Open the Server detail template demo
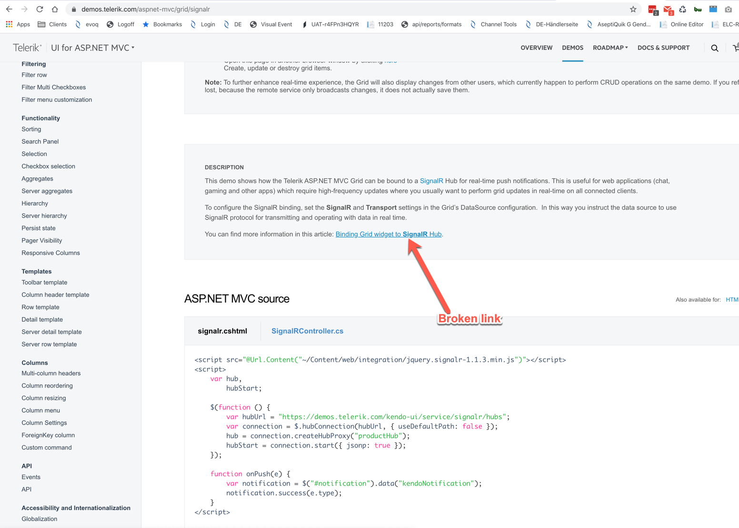Screen dimensions: 739x528 (x=51, y=332)
